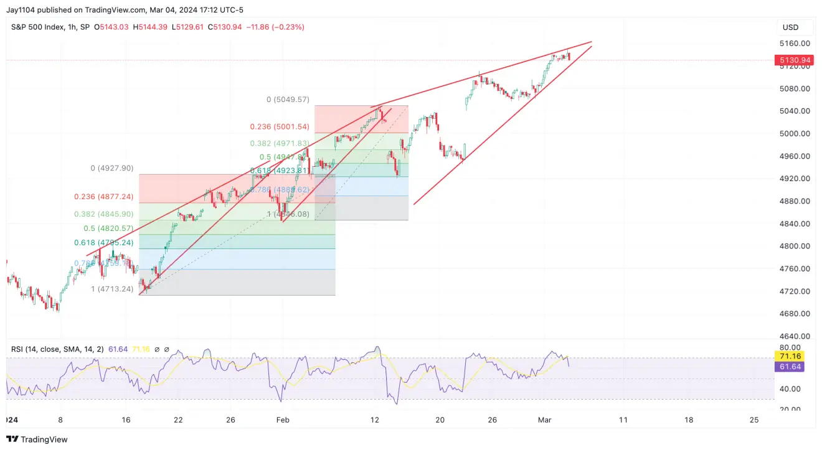Click price axis label 4720.00

click(795, 291)
